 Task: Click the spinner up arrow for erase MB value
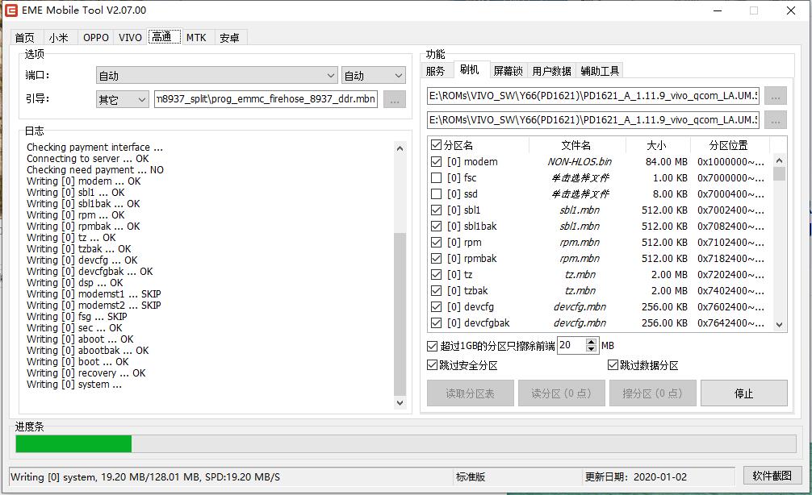click(592, 342)
